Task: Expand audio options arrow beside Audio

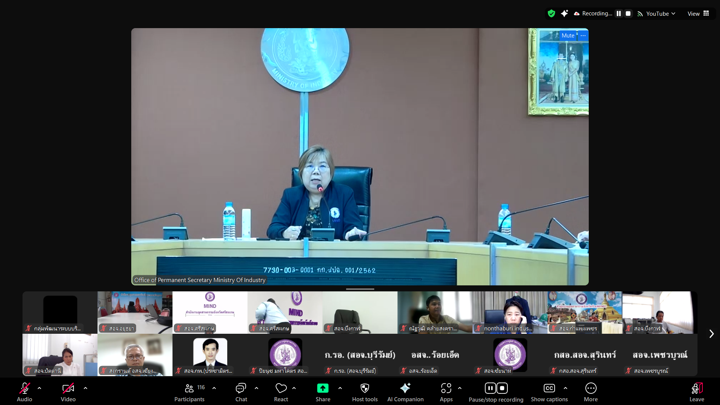Action: click(x=39, y=388)
